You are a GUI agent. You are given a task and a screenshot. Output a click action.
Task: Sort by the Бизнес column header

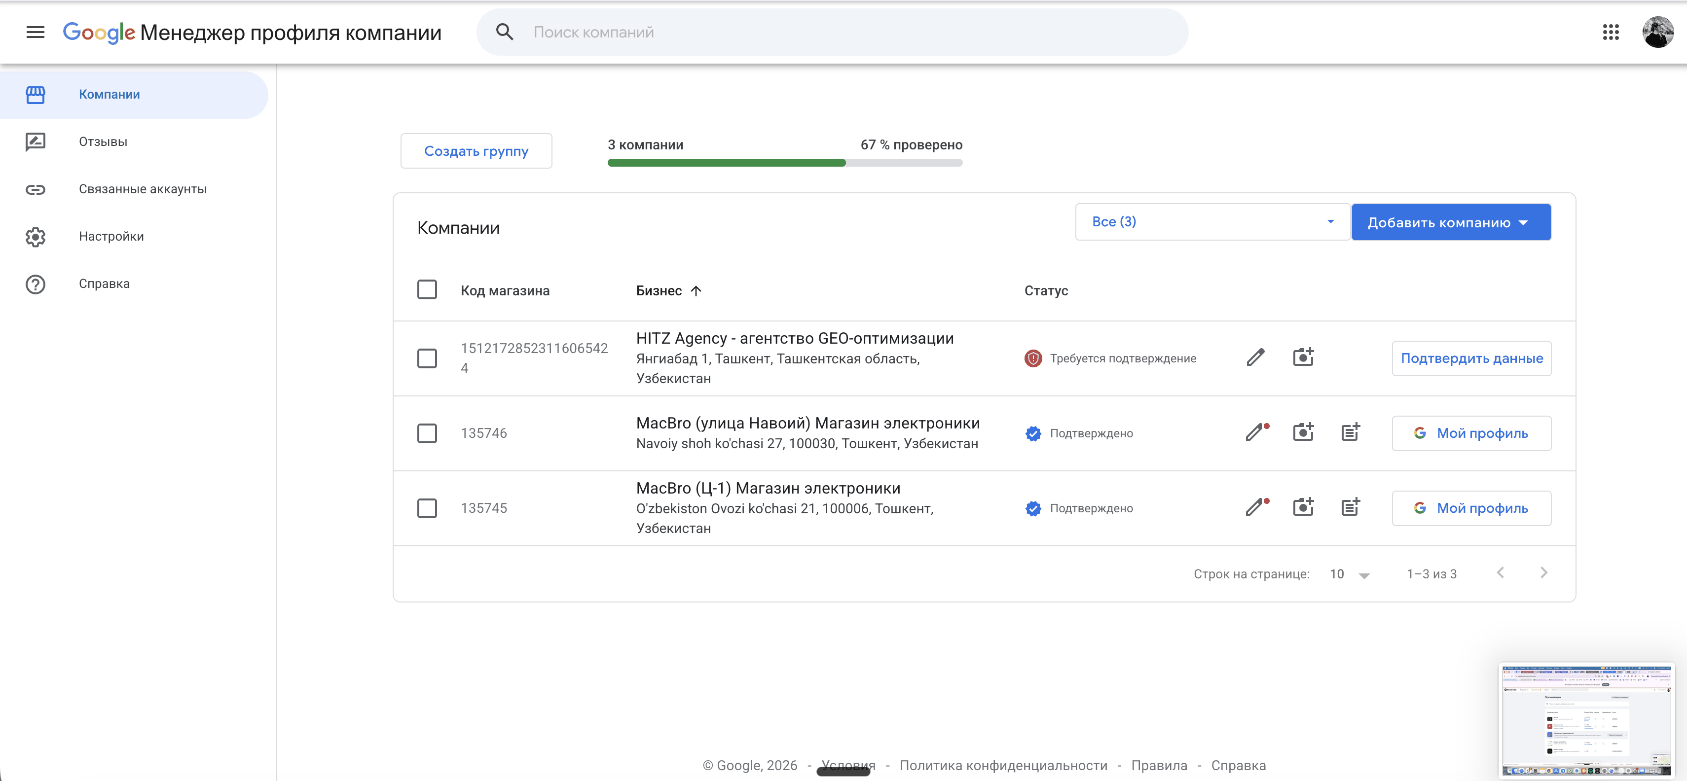click(659, 291)
